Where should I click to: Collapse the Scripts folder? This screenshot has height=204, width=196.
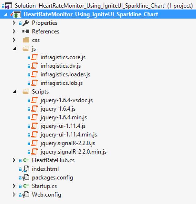14,92
